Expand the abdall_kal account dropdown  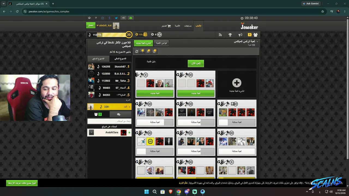(97, 26)
